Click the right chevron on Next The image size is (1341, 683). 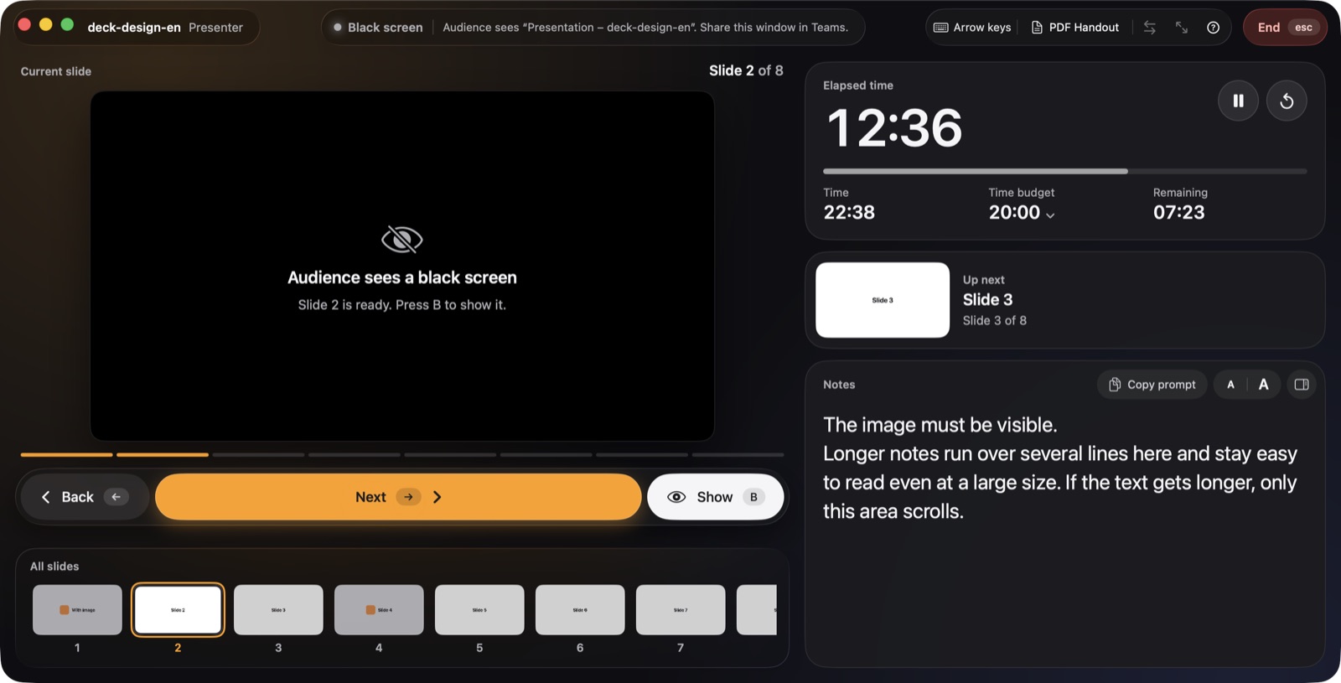[x=437, y=497]
